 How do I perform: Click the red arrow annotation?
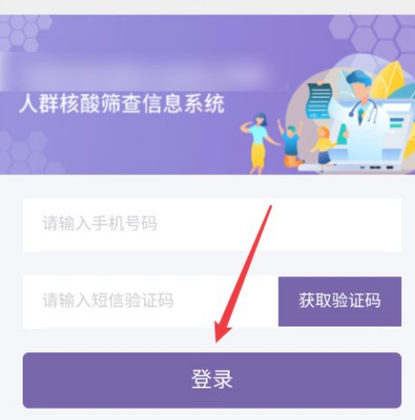coord(244,274)
